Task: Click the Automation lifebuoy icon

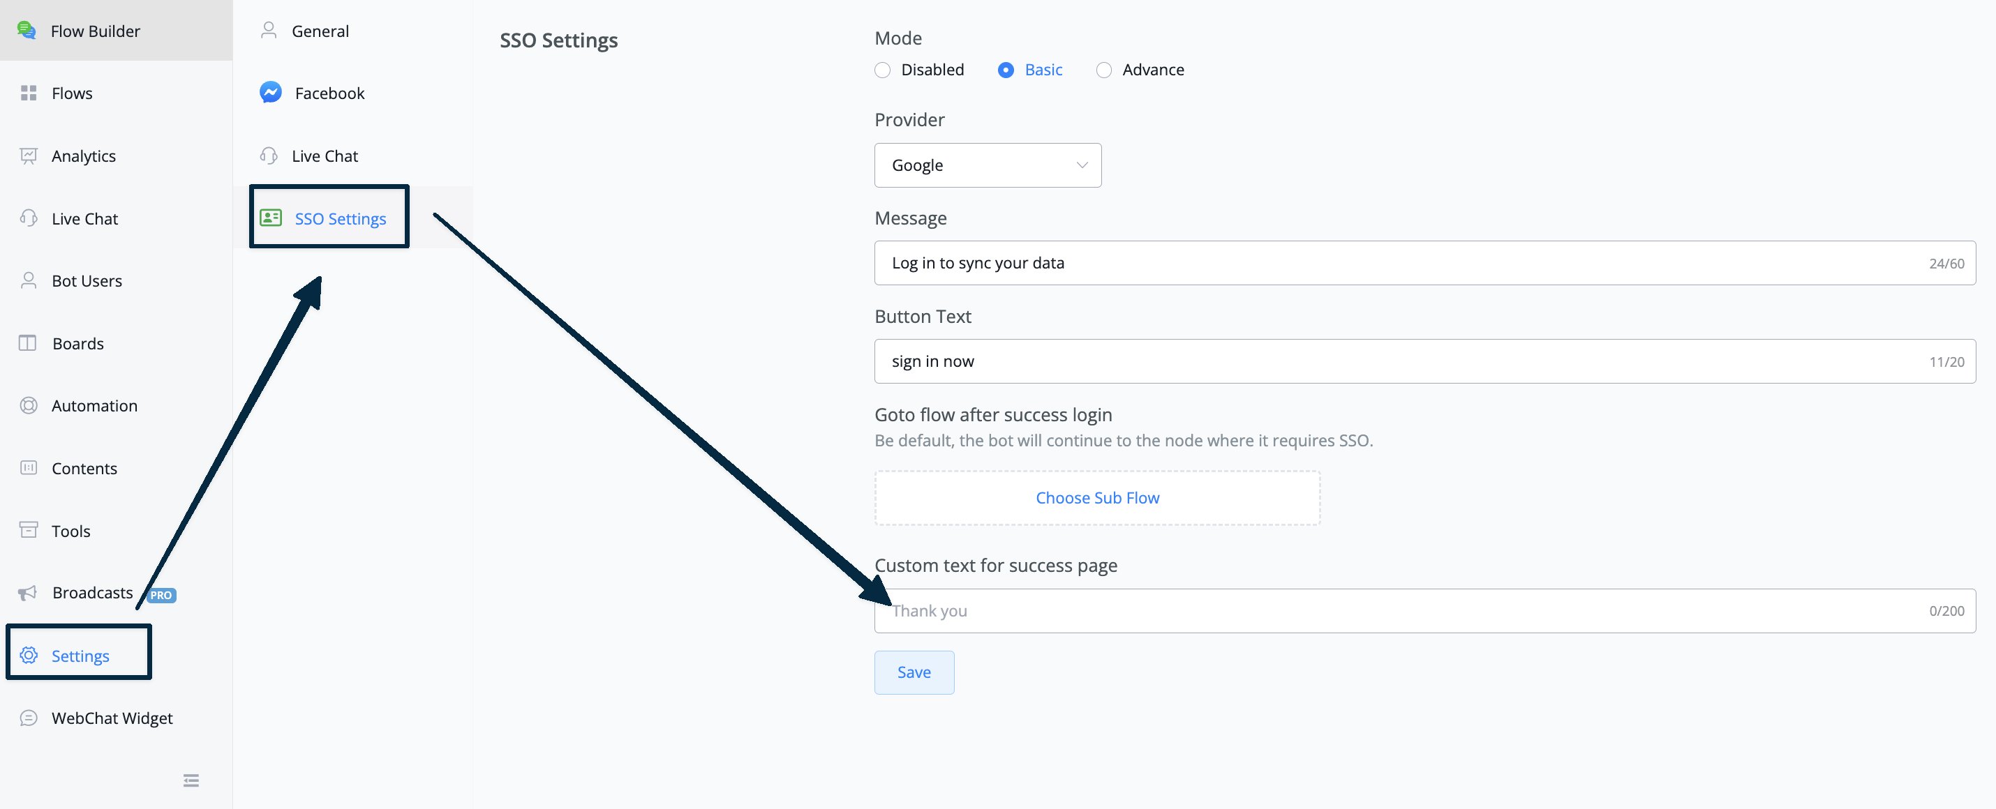Action: [x=29, y=406]
